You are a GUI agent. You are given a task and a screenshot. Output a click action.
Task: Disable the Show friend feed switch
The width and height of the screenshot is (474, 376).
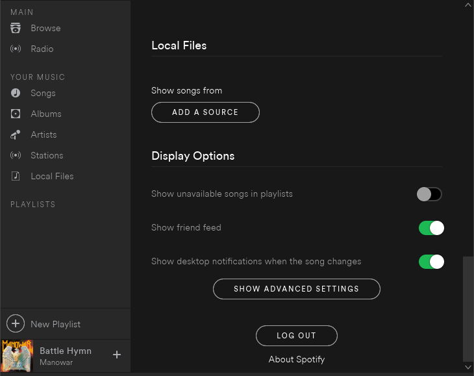(x=431, y=228)
